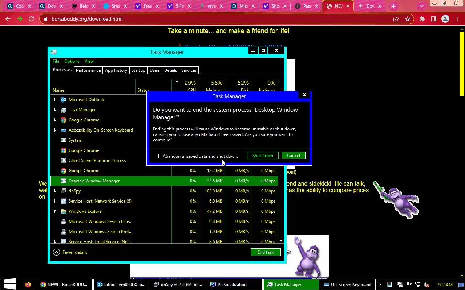465x290 pixels.
Task: Launch Firefox from the taskbar
Action: click(28, 285)
